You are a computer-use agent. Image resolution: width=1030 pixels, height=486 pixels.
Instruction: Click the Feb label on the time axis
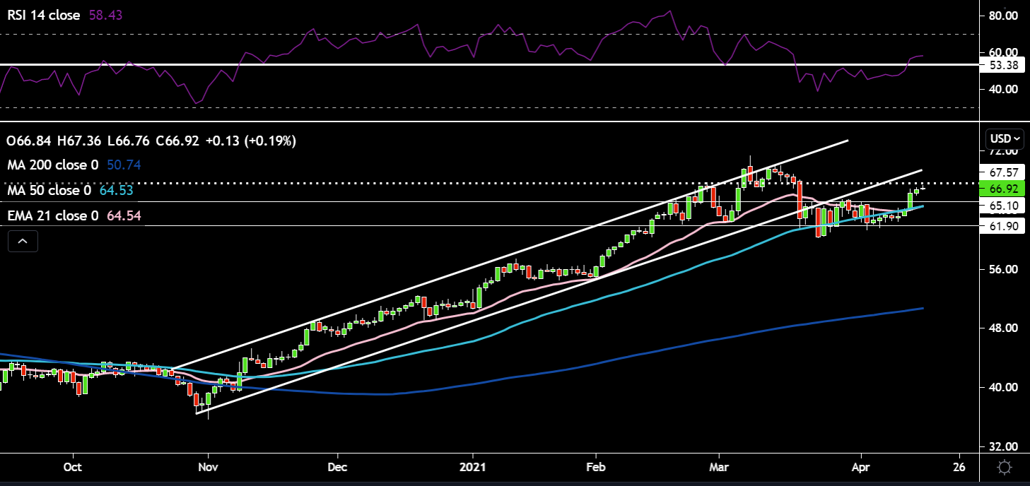point(596,468)
